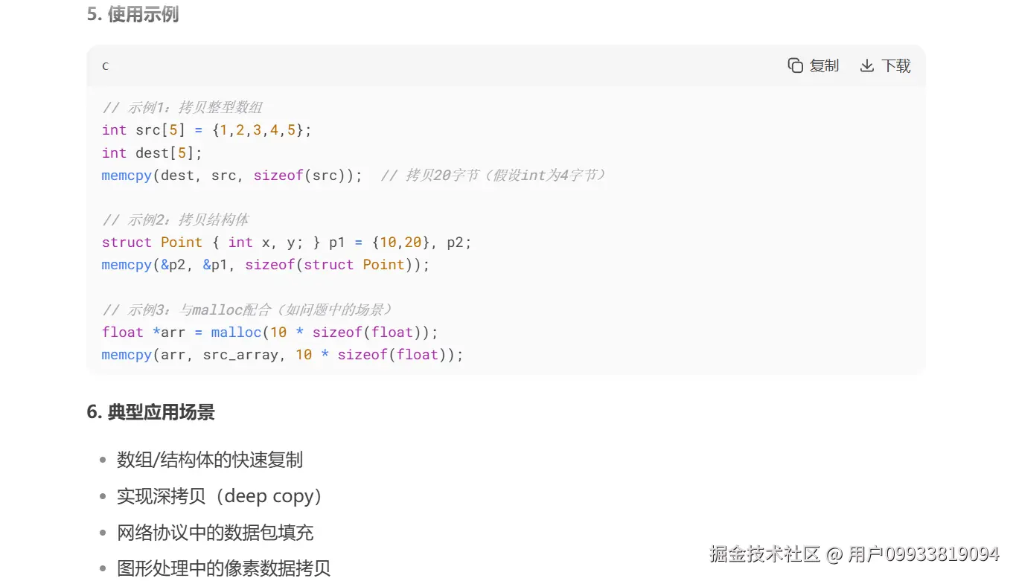Click the 'c' language label
Image resolution: width=1016 pixels, height=581 pixels.
coord(105,65)
